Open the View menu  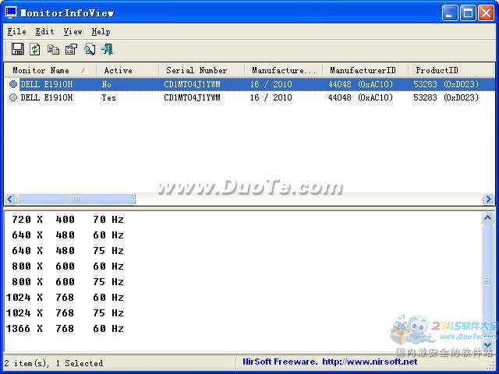73,31
